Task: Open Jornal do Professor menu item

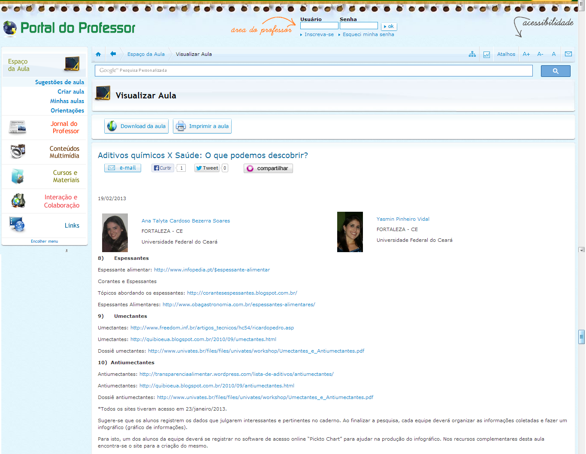Action: (x=65, y=128)
